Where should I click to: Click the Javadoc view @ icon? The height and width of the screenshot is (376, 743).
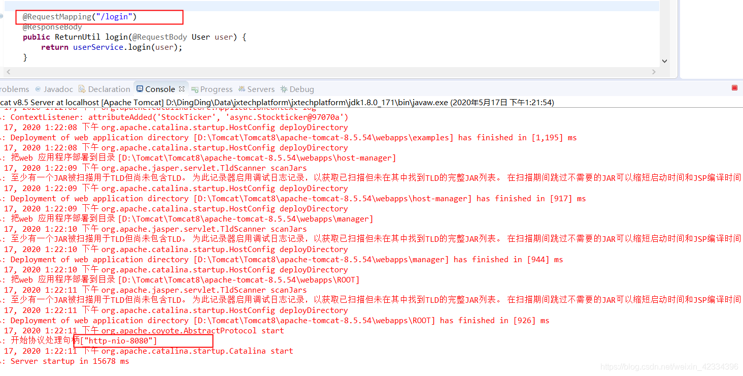click(x=38, y=89)
